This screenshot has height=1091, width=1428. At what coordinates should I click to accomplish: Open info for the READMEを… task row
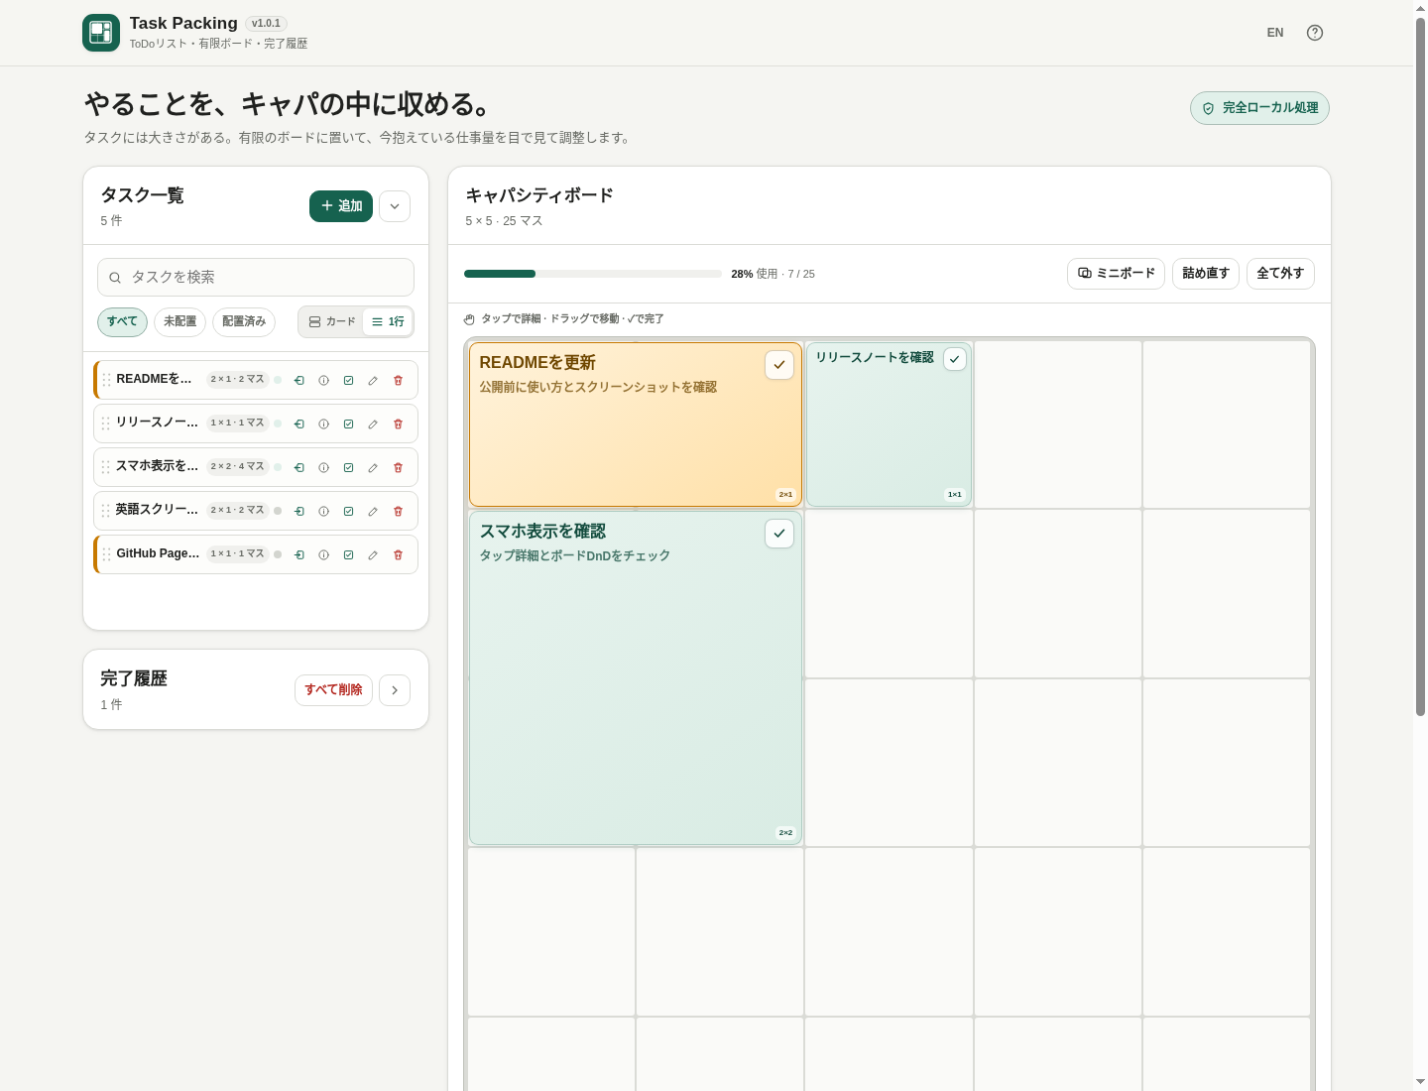[323, 380]
